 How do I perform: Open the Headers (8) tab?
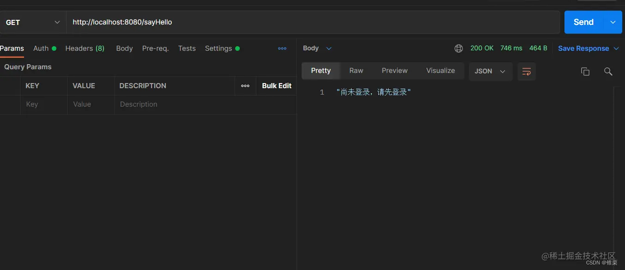click(x=85, y=48)
